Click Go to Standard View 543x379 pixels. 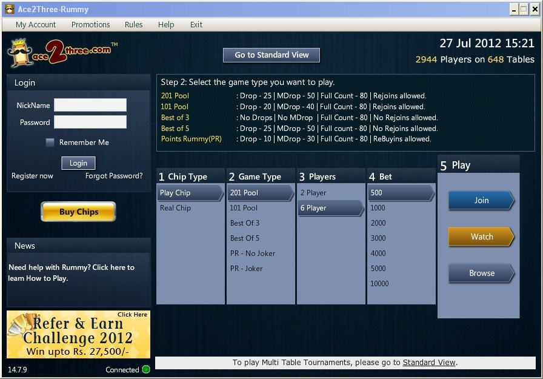(271, 55)
